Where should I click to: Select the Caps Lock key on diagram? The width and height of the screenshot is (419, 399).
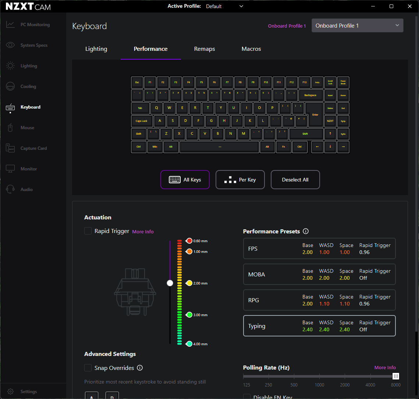142,121
